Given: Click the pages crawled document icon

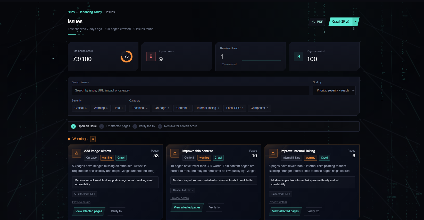Looking at the screenshot, I should pyautogui.click(x=298, y=57).
